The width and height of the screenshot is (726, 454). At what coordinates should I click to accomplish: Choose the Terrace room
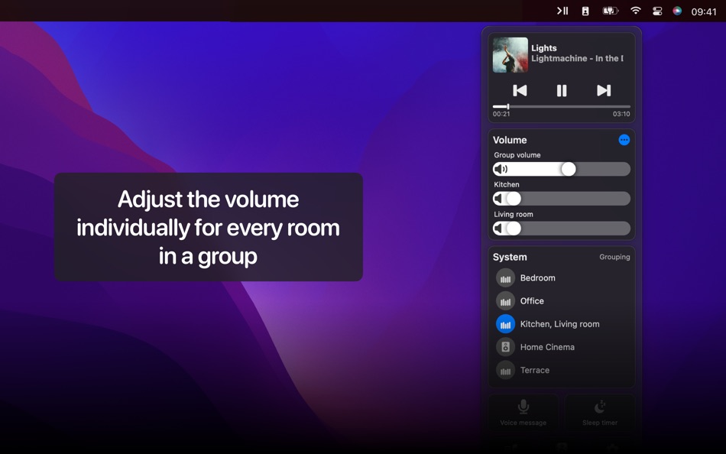pyautogui.click(x=561, y=370)
